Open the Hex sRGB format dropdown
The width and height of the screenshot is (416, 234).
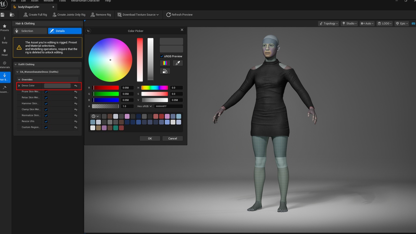point(145,106)
